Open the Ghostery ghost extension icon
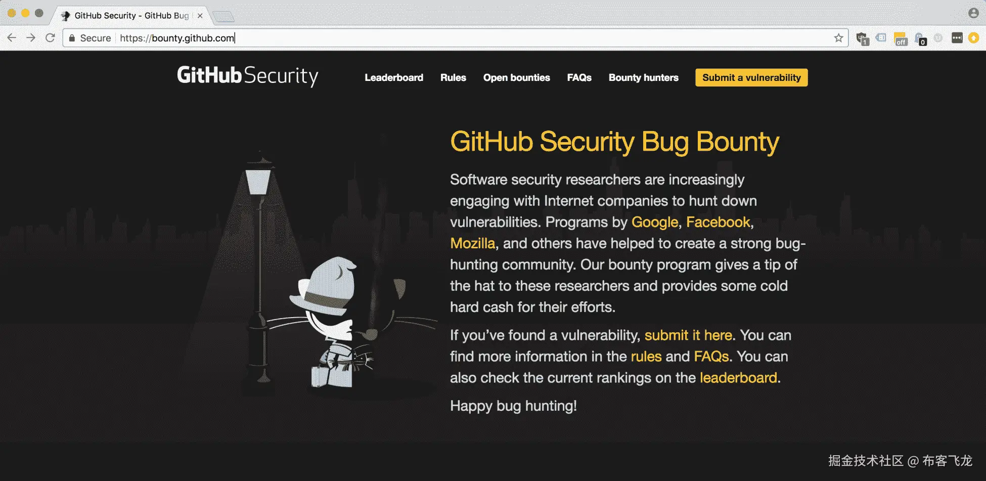The height and width of the screenshot is (481, 986). click(920, 38)
